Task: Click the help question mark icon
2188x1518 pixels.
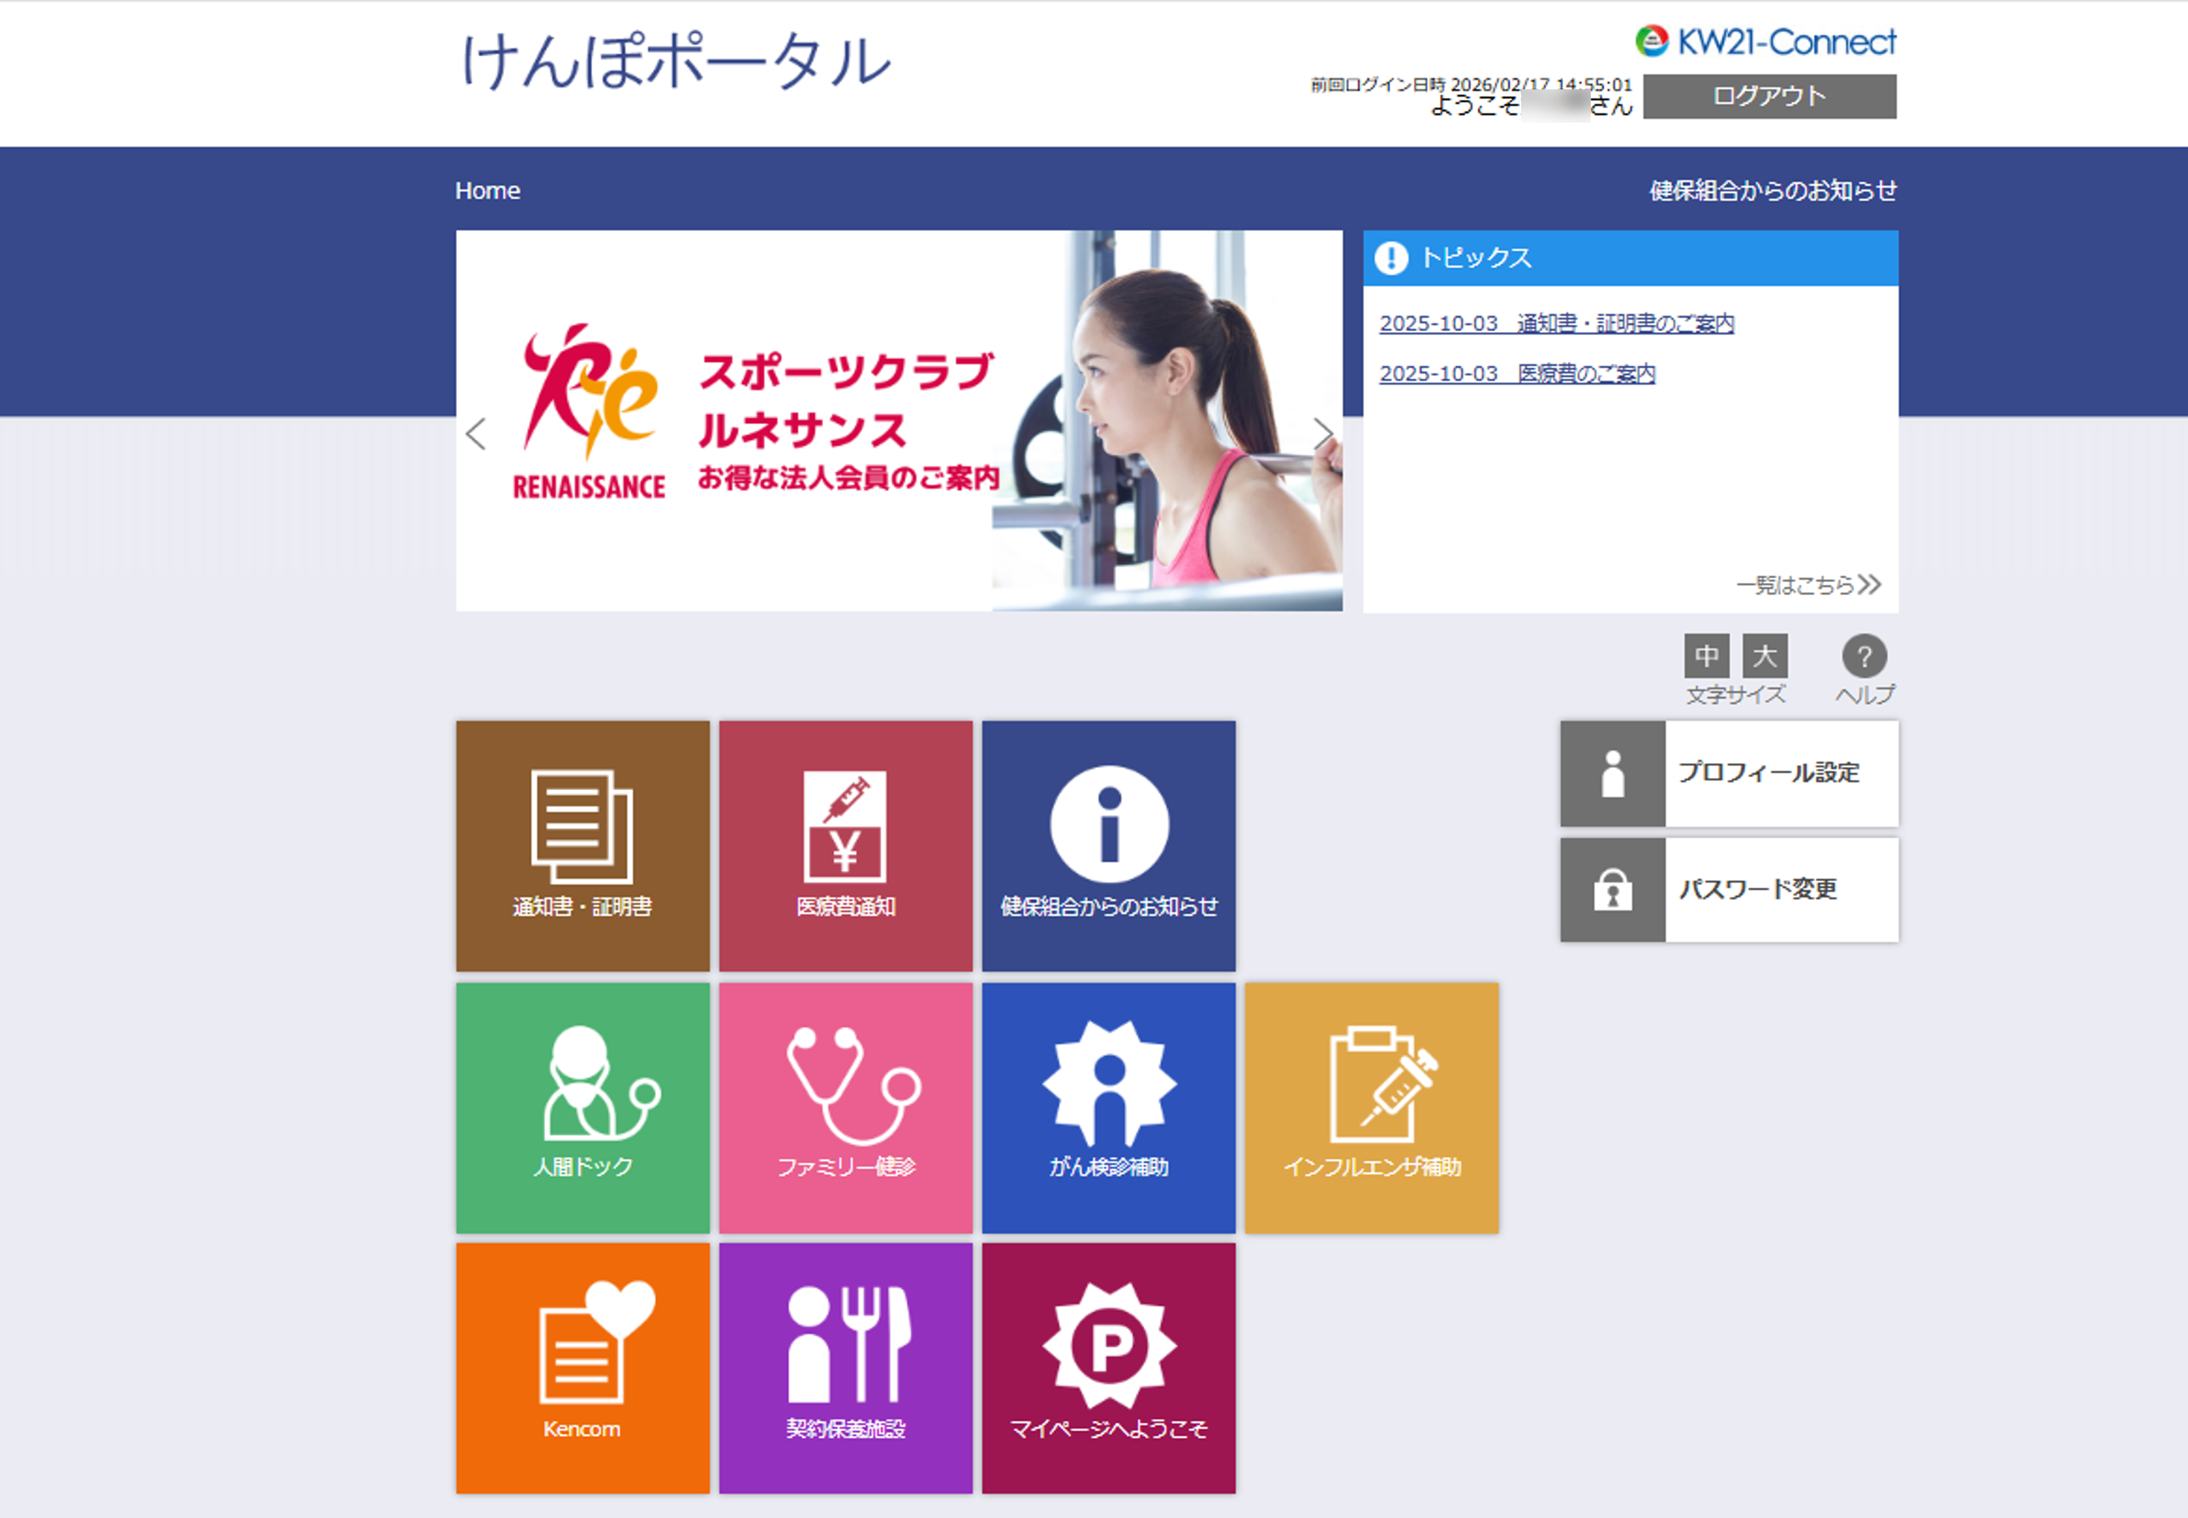Action: [x=1864, y=656]
